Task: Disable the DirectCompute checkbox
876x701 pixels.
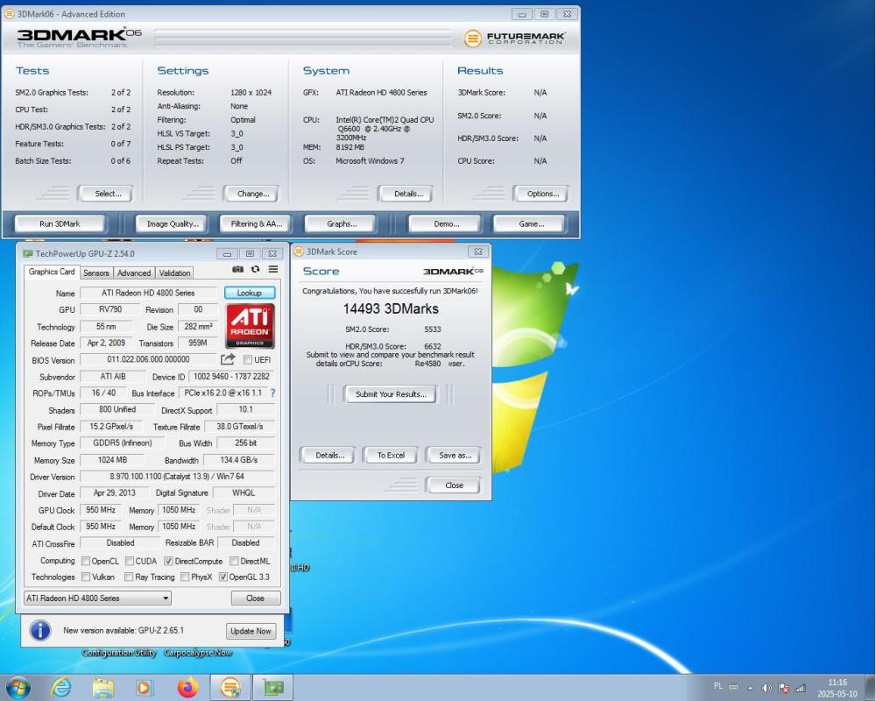Action: [x=167, y=561]
